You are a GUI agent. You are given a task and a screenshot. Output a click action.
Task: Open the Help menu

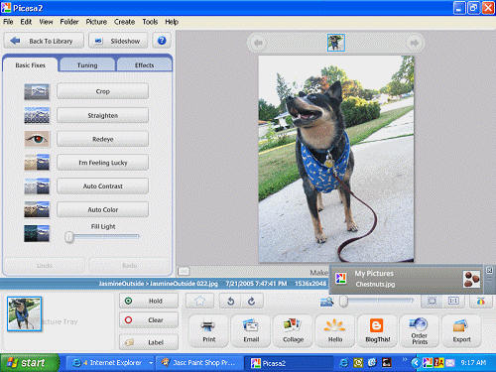click(x=172, y=22)
